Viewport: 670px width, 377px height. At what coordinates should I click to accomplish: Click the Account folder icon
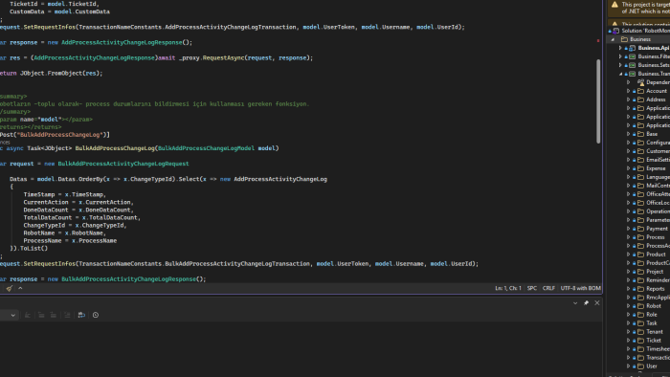(x=640, y=91)
